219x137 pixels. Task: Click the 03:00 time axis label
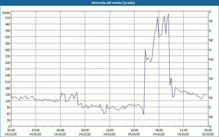(x=36, y=130)
